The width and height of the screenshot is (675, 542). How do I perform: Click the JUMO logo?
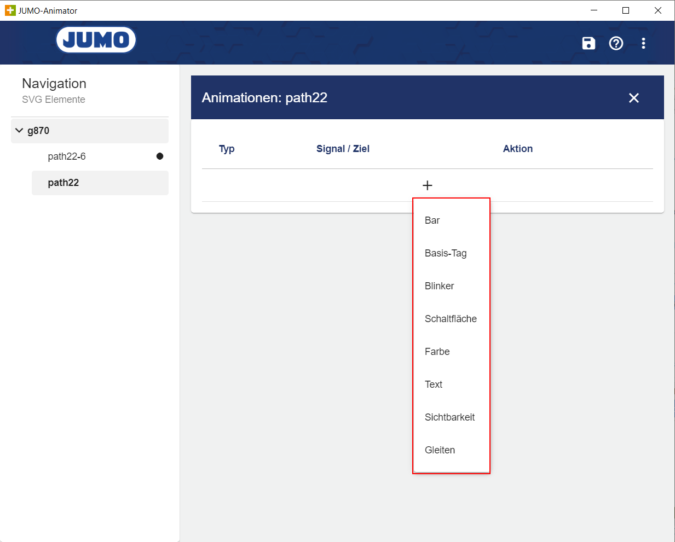click(96, 40)
